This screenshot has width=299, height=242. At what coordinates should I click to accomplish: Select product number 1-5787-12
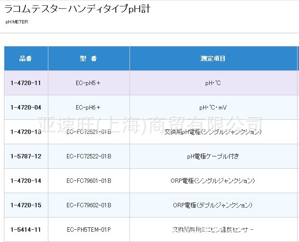click(26, 156)
